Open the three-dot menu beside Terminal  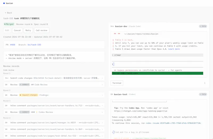tap(205, 83)
